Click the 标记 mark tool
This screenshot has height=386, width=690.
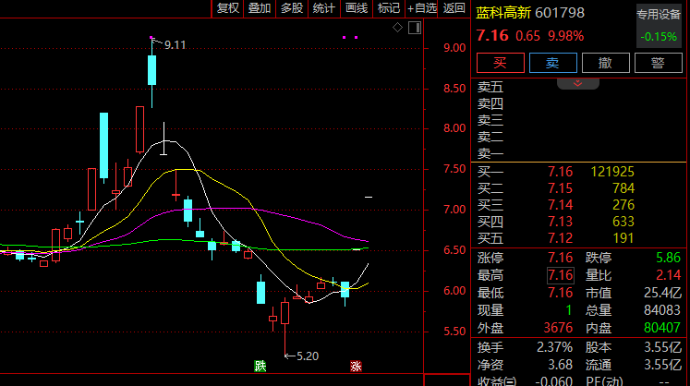tap(389, 8)
